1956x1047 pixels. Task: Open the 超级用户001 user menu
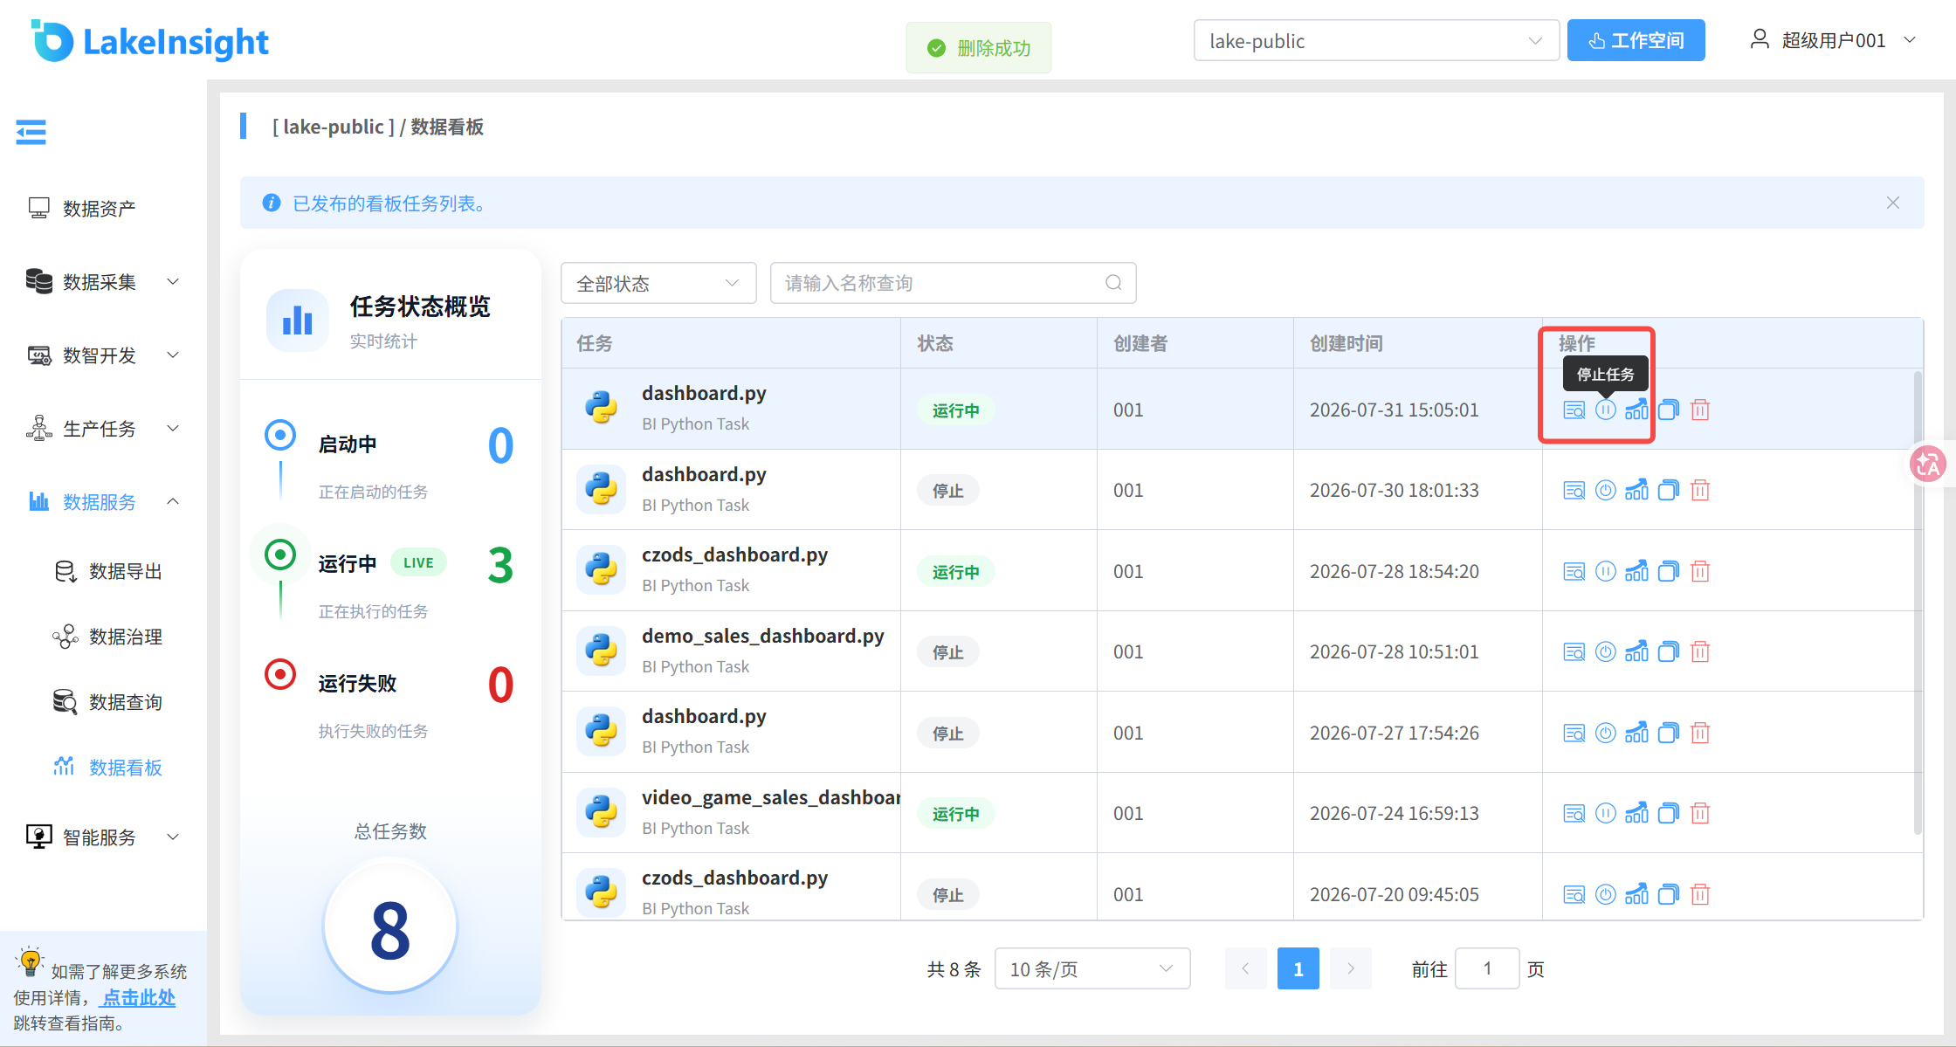click(x=1834, y=40)
